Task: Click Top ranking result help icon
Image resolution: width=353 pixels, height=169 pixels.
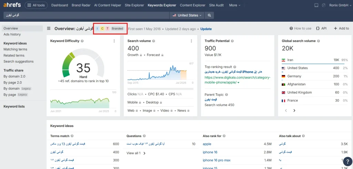Action: [235, 67]
